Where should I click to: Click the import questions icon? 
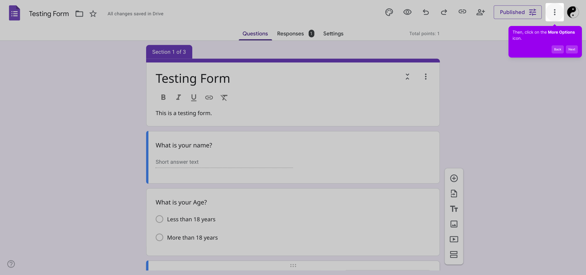click(454, 194)
